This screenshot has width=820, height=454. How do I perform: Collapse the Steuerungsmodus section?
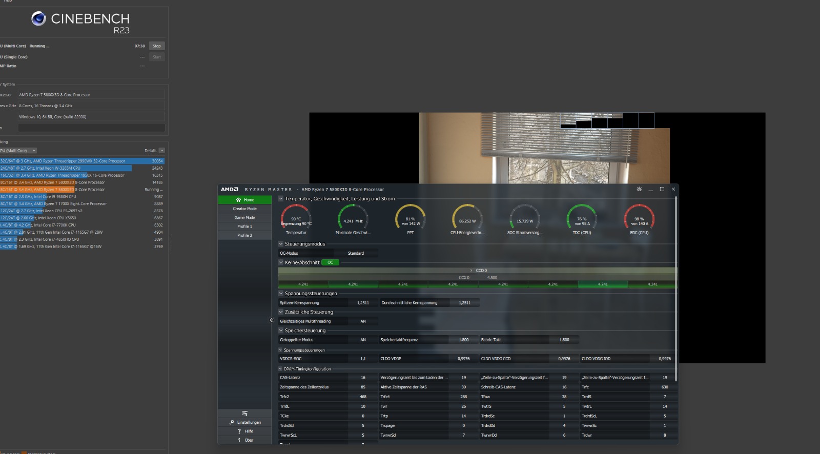click(x=281, y=244)
